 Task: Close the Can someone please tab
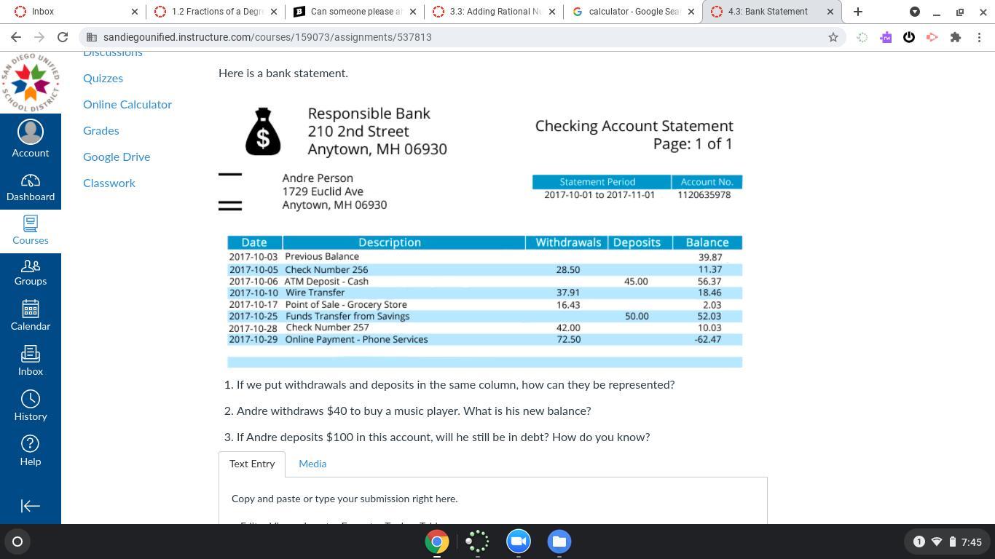coord(412,12)
